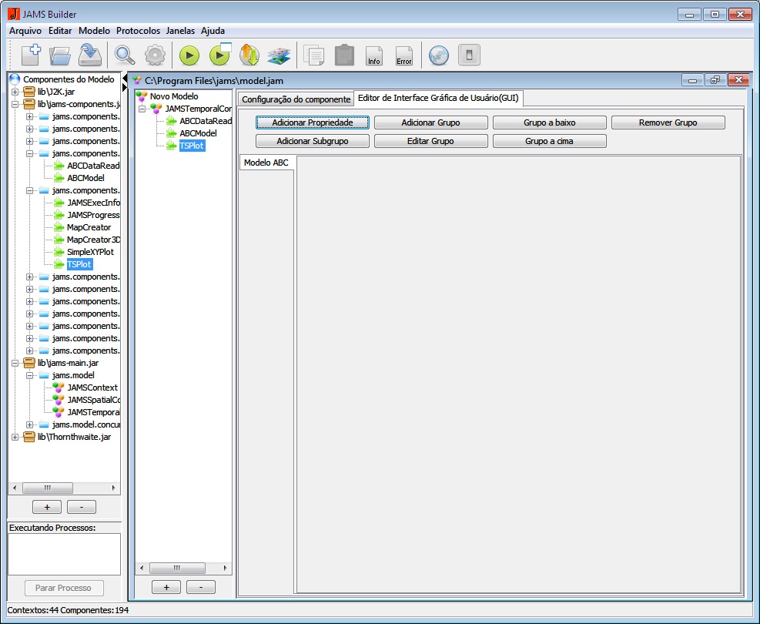Click the save model toolbar icon
The height and width of the screenshot is (624, 760).
coord(91,55)
